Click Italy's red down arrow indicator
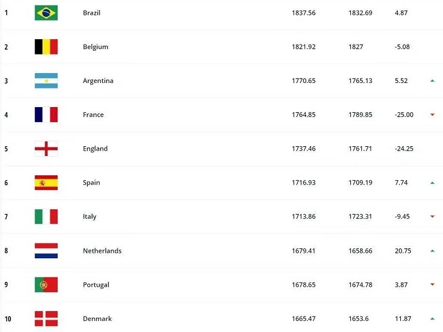Viewport: 443px width, 332px height. pyautogui.click(x=432, y=216)
